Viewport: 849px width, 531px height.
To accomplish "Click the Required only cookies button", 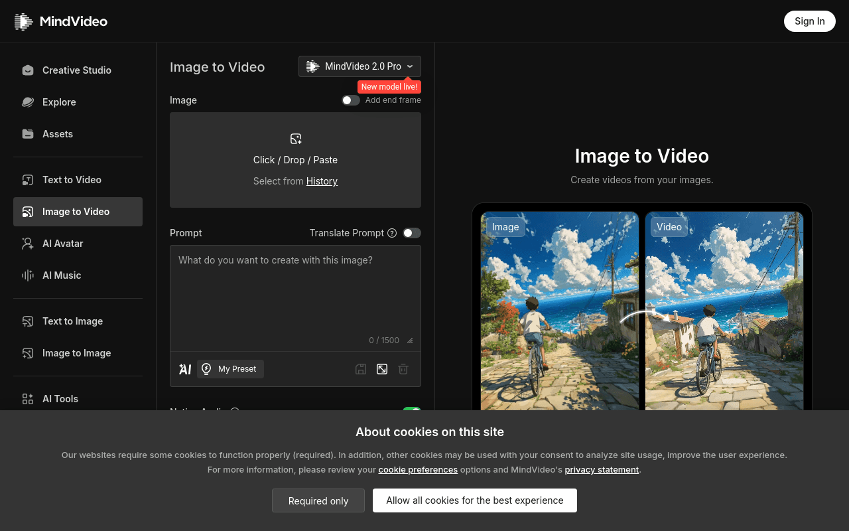I will pyautogui.click(x=318, y=500).
